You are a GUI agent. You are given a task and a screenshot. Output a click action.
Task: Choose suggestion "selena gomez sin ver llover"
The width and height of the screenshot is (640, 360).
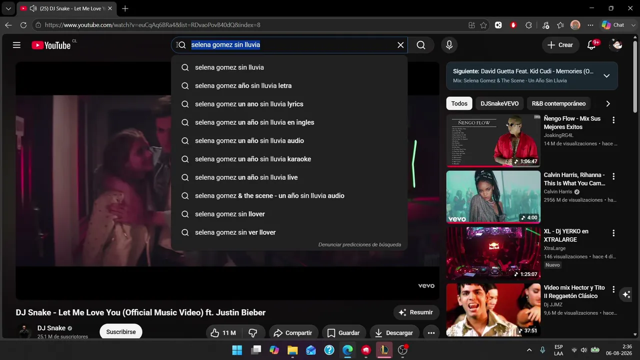(289, 232)
